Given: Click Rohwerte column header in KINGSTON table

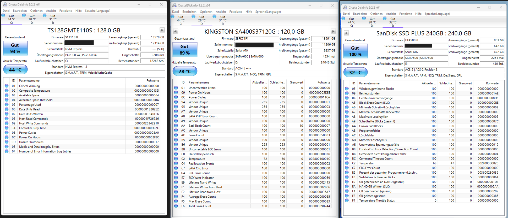Looking at the screenshot, I should [x=317, y=82].
